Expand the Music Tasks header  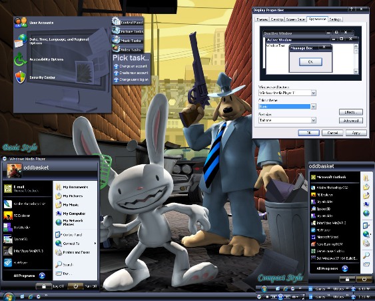point(127,41)
